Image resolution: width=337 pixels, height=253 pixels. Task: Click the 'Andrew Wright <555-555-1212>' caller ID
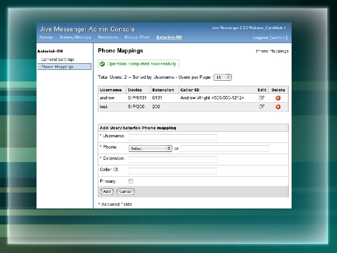[212, 98]
